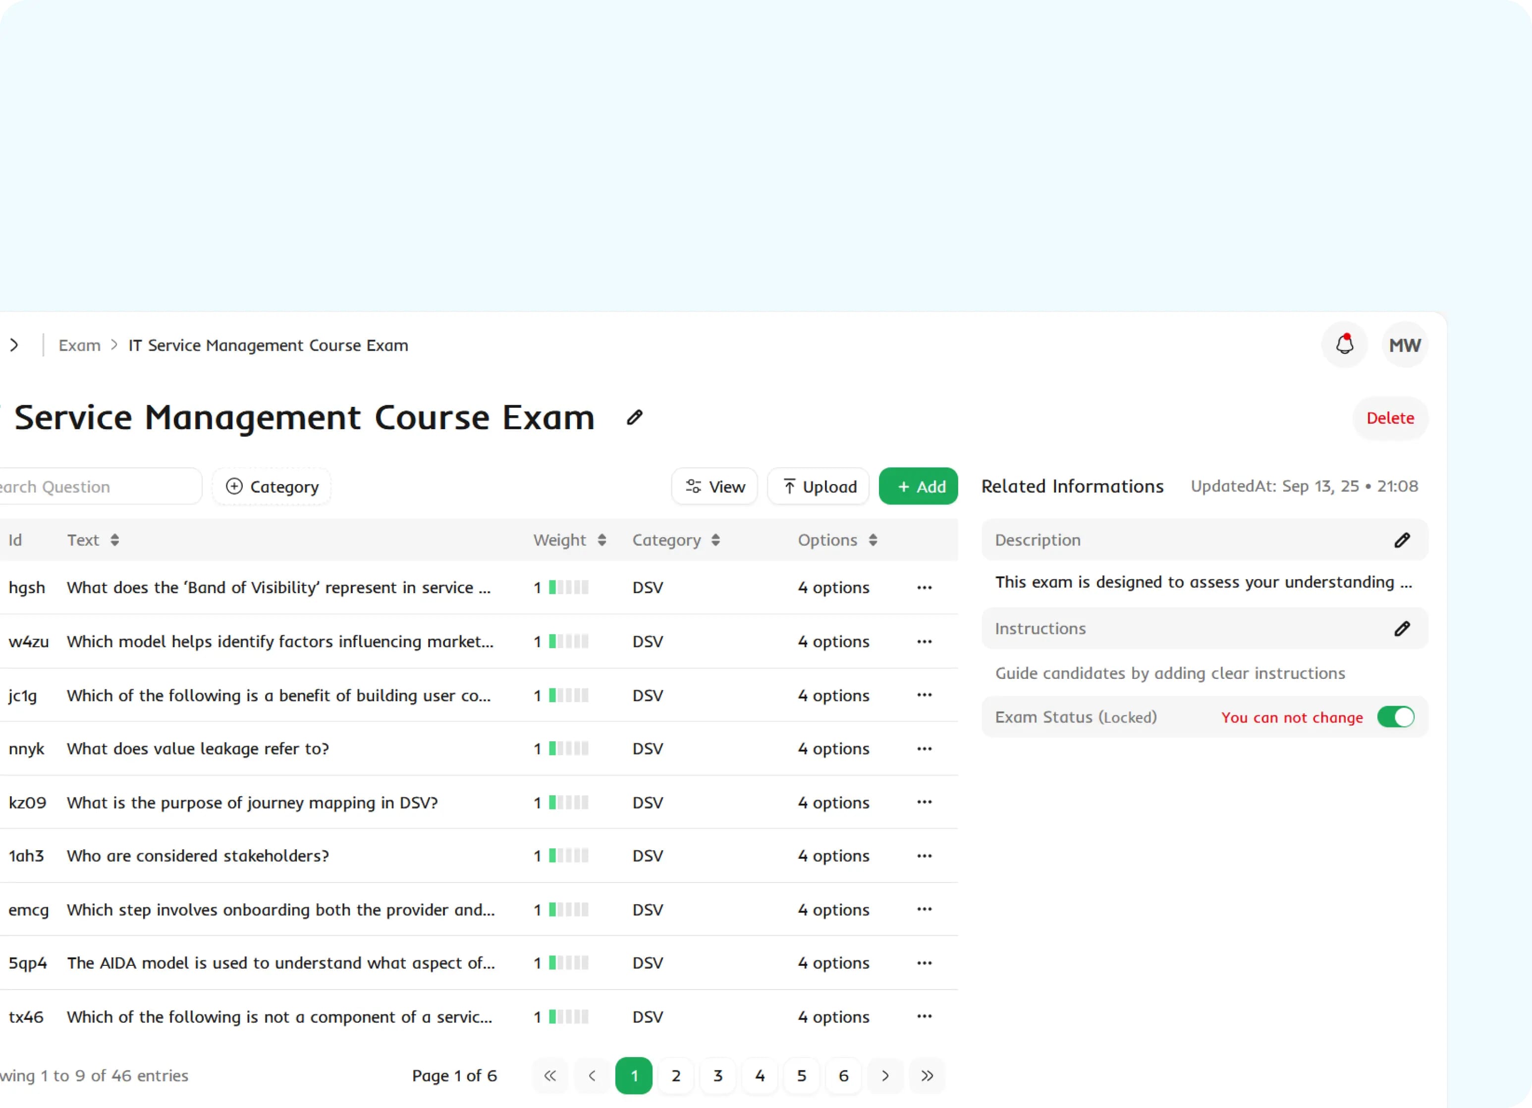Open the notifications bell
Viewport: 1532px width, 1108px height.
coord(1344,345)
